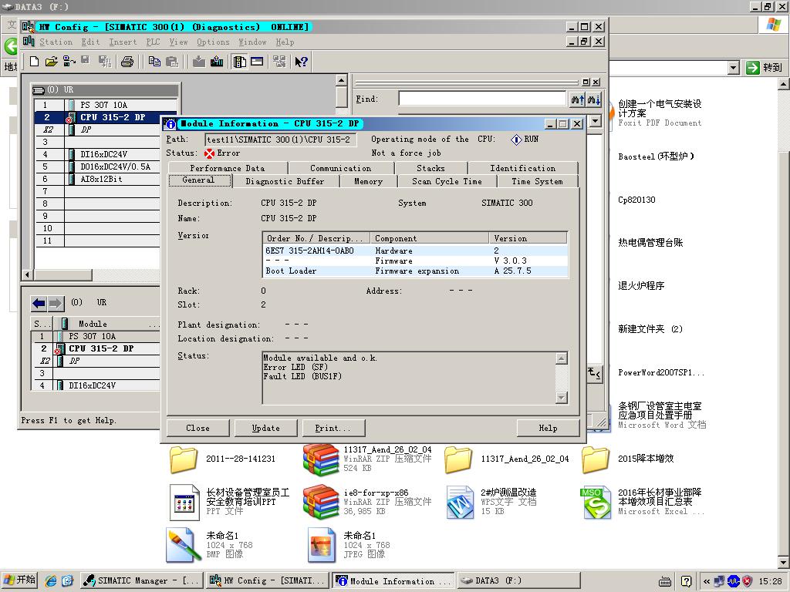Open the Station menu

click(x=56, y=42)
